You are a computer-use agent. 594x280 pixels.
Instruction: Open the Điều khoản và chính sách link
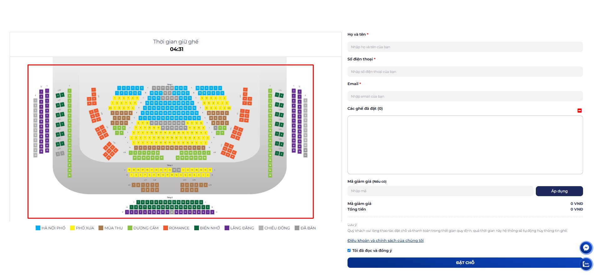tap(385, 241)
